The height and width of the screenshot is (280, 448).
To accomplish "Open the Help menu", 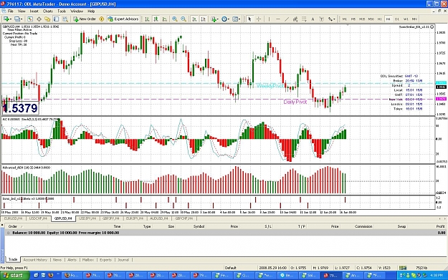I will pos(91,11).
